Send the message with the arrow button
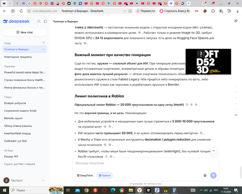 [213, 176]
